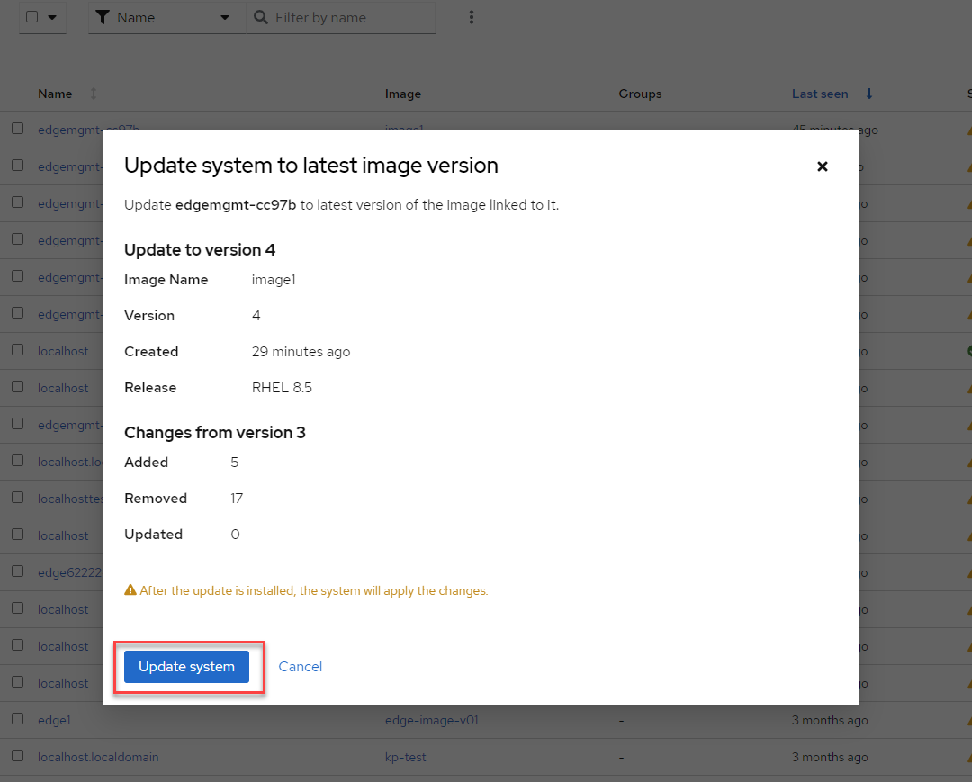Click the Last seen sort arrow icon

click(x=869, y=94)
